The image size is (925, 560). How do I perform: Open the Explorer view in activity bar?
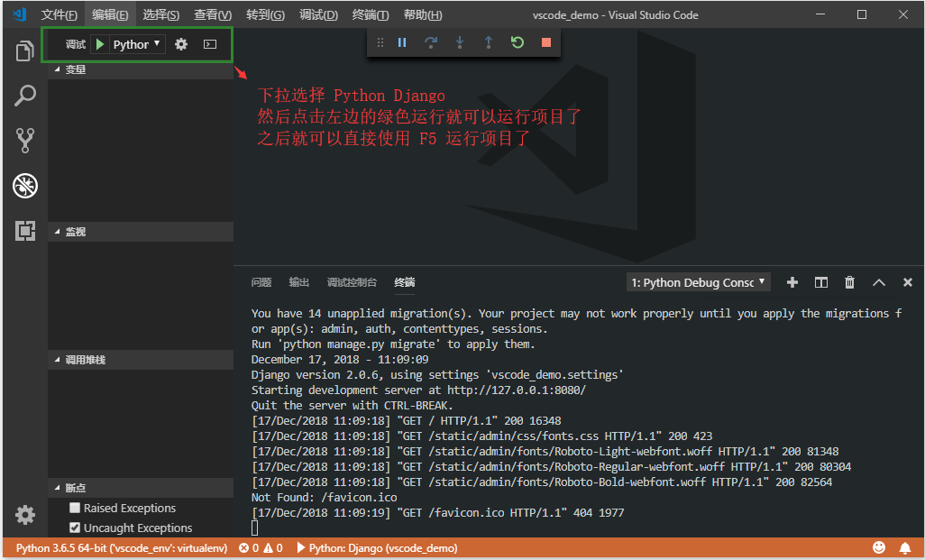(24, 51)
